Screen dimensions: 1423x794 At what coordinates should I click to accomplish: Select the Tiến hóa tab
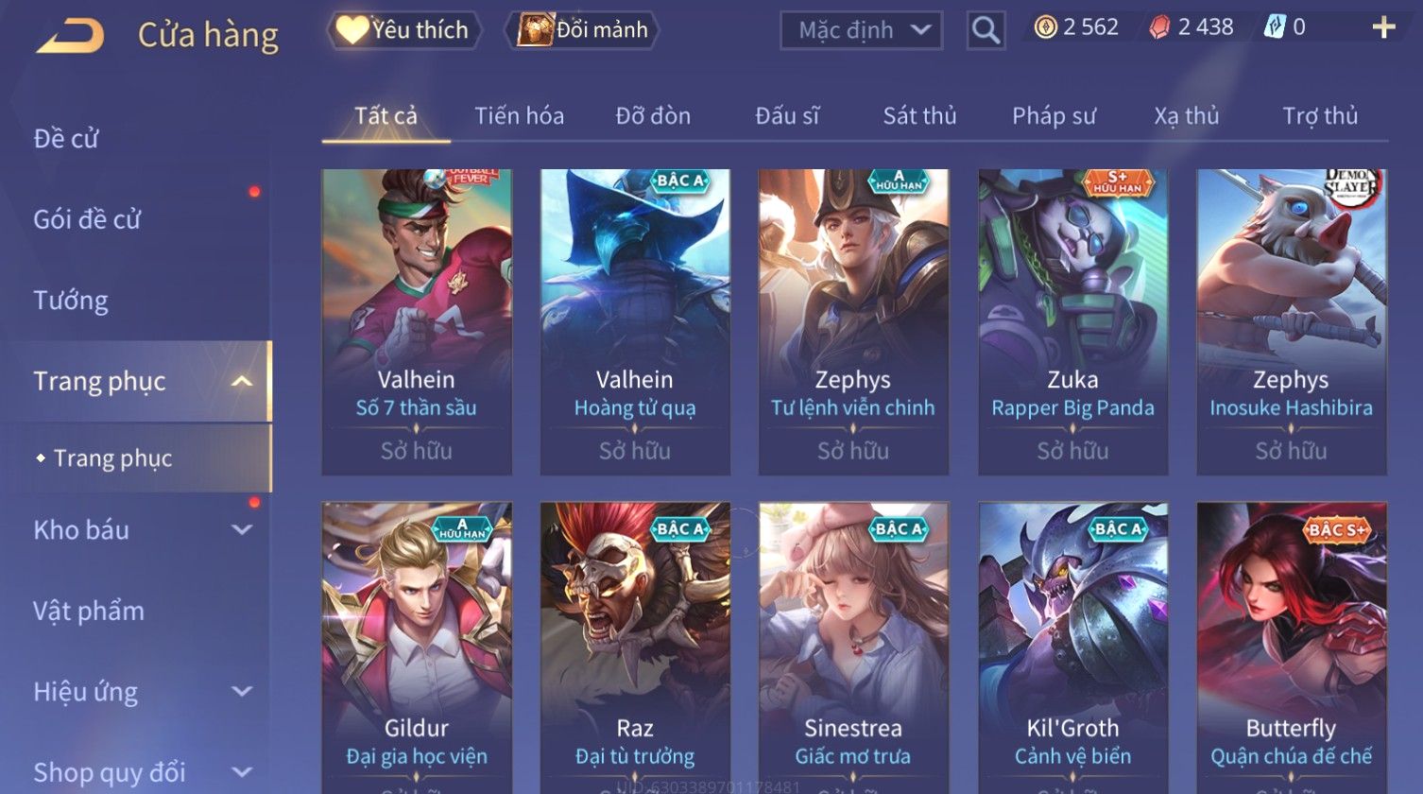tap(519, 116)
